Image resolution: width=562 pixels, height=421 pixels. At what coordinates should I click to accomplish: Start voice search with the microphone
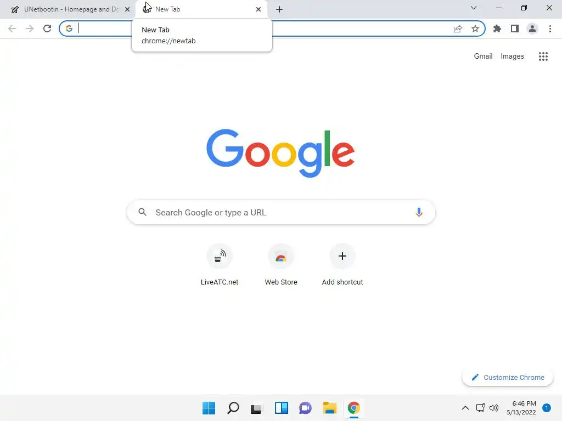pyautogui.click(x=419, y=212)
